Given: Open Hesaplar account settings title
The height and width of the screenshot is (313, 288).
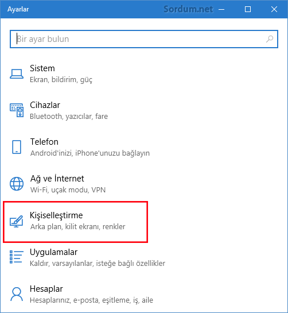Looking at the screenshot, I should click(x=46, y=289).
